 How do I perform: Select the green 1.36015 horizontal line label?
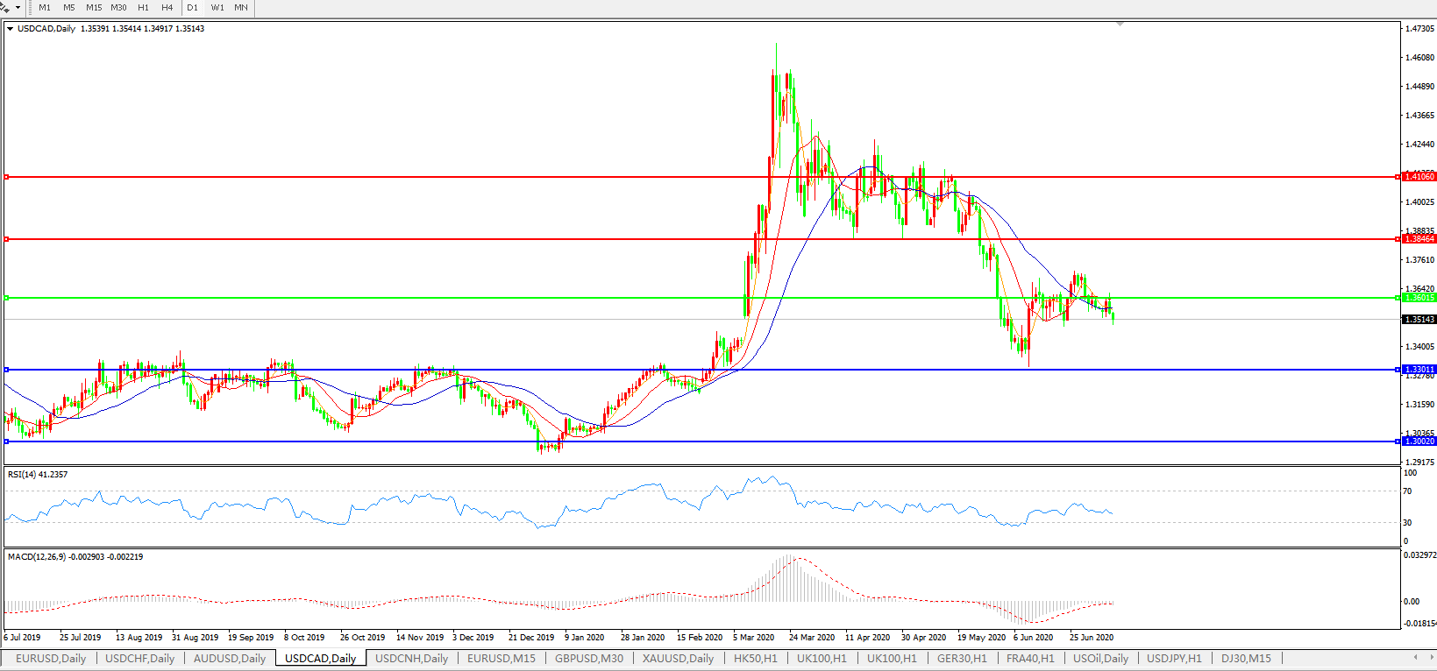point(1419,298)
